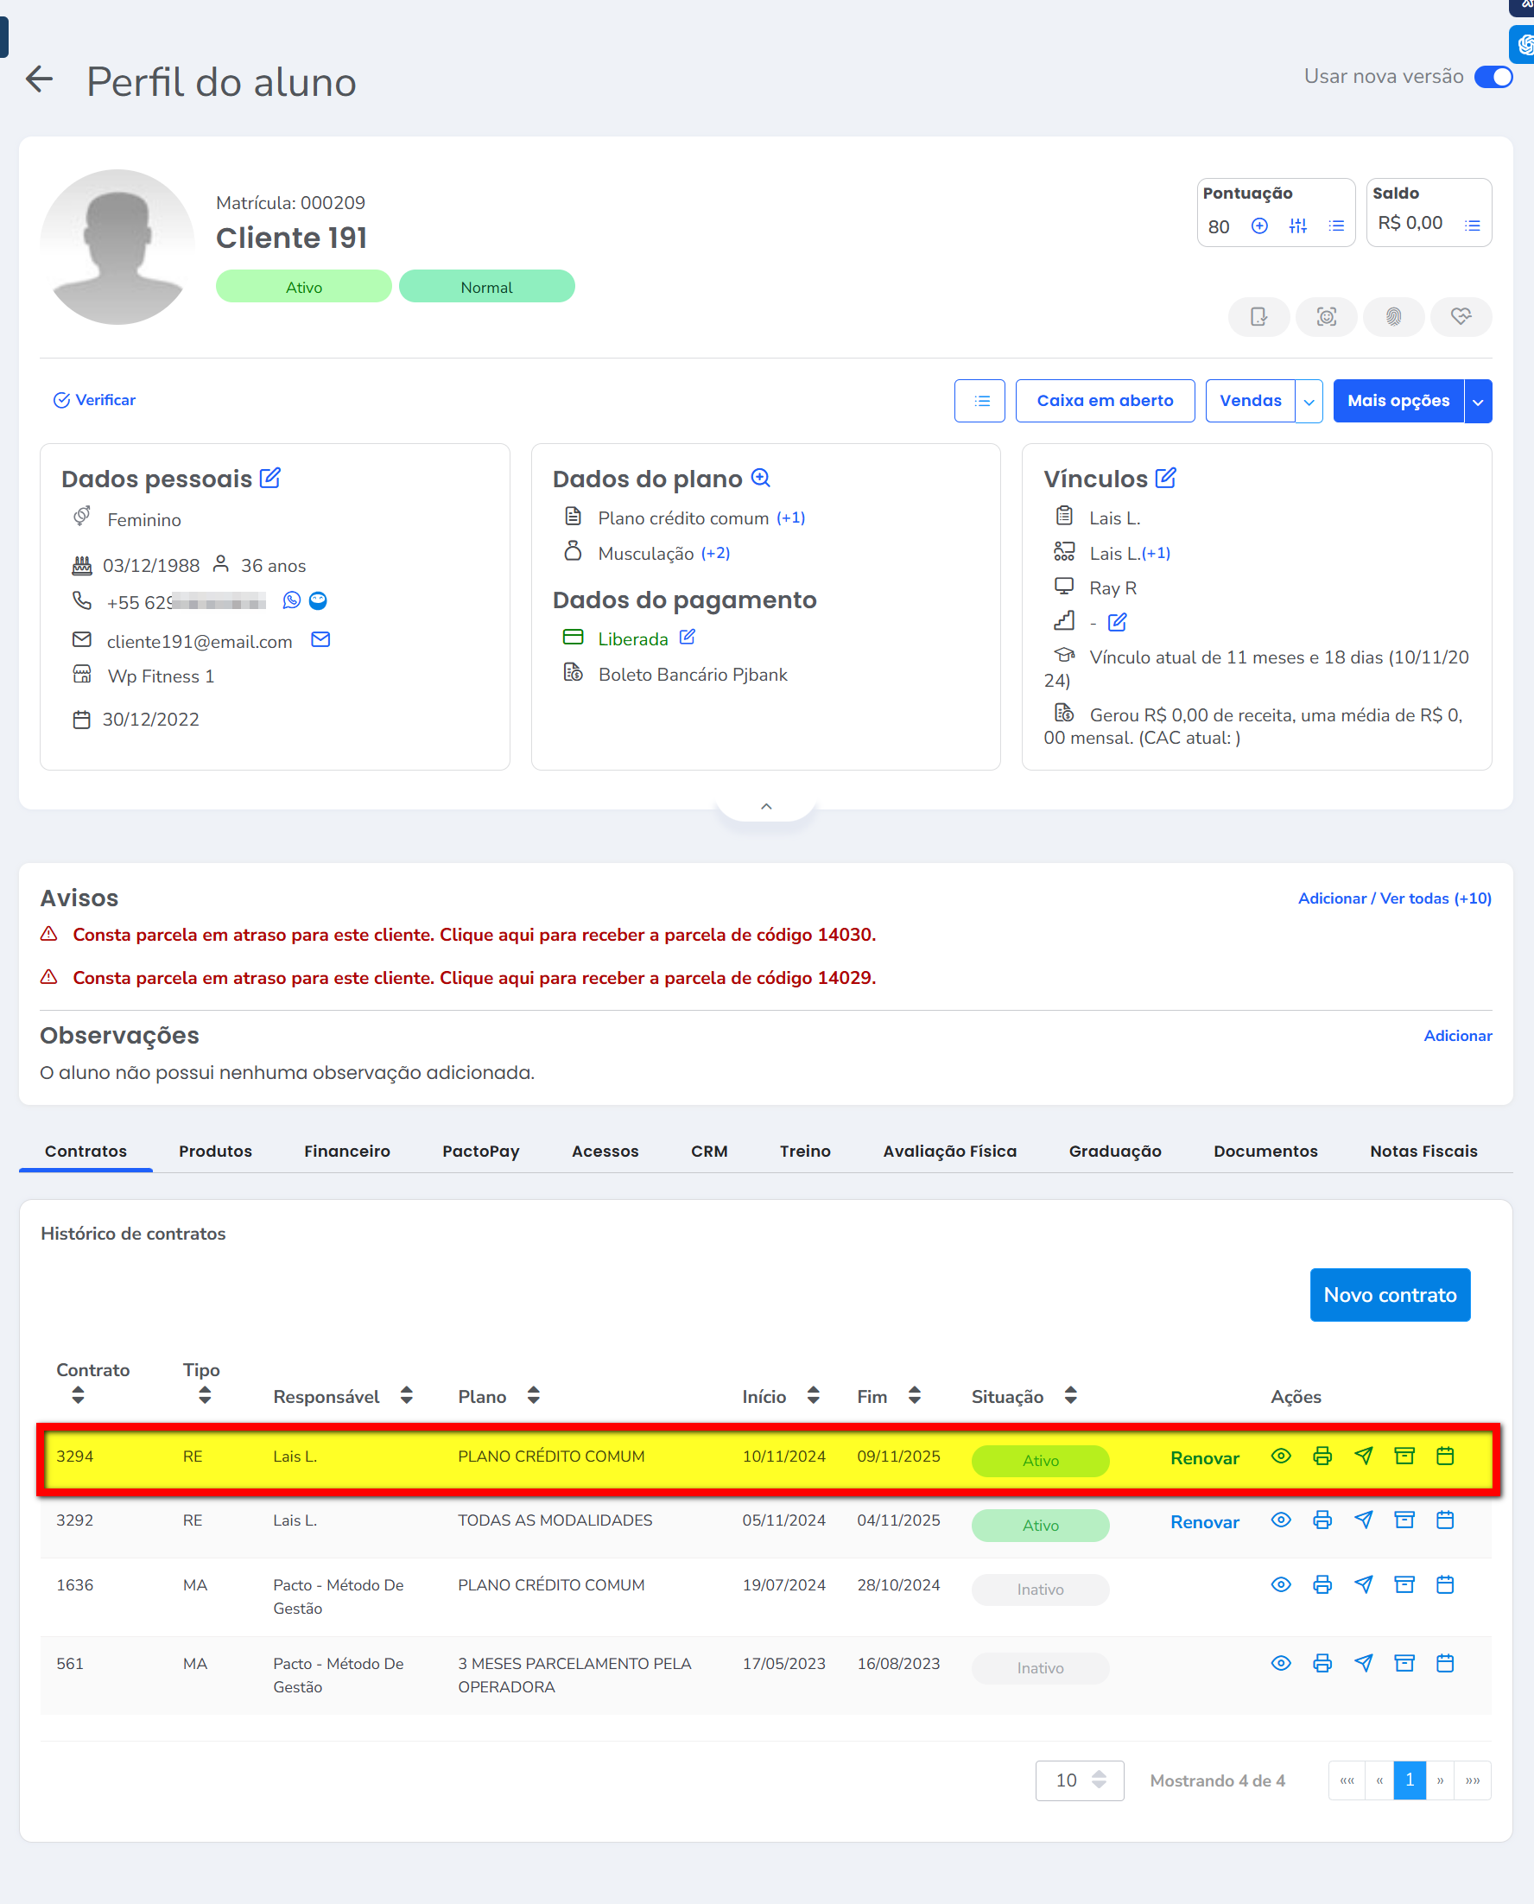Click the Novo contrato button

[1389, 1295]
